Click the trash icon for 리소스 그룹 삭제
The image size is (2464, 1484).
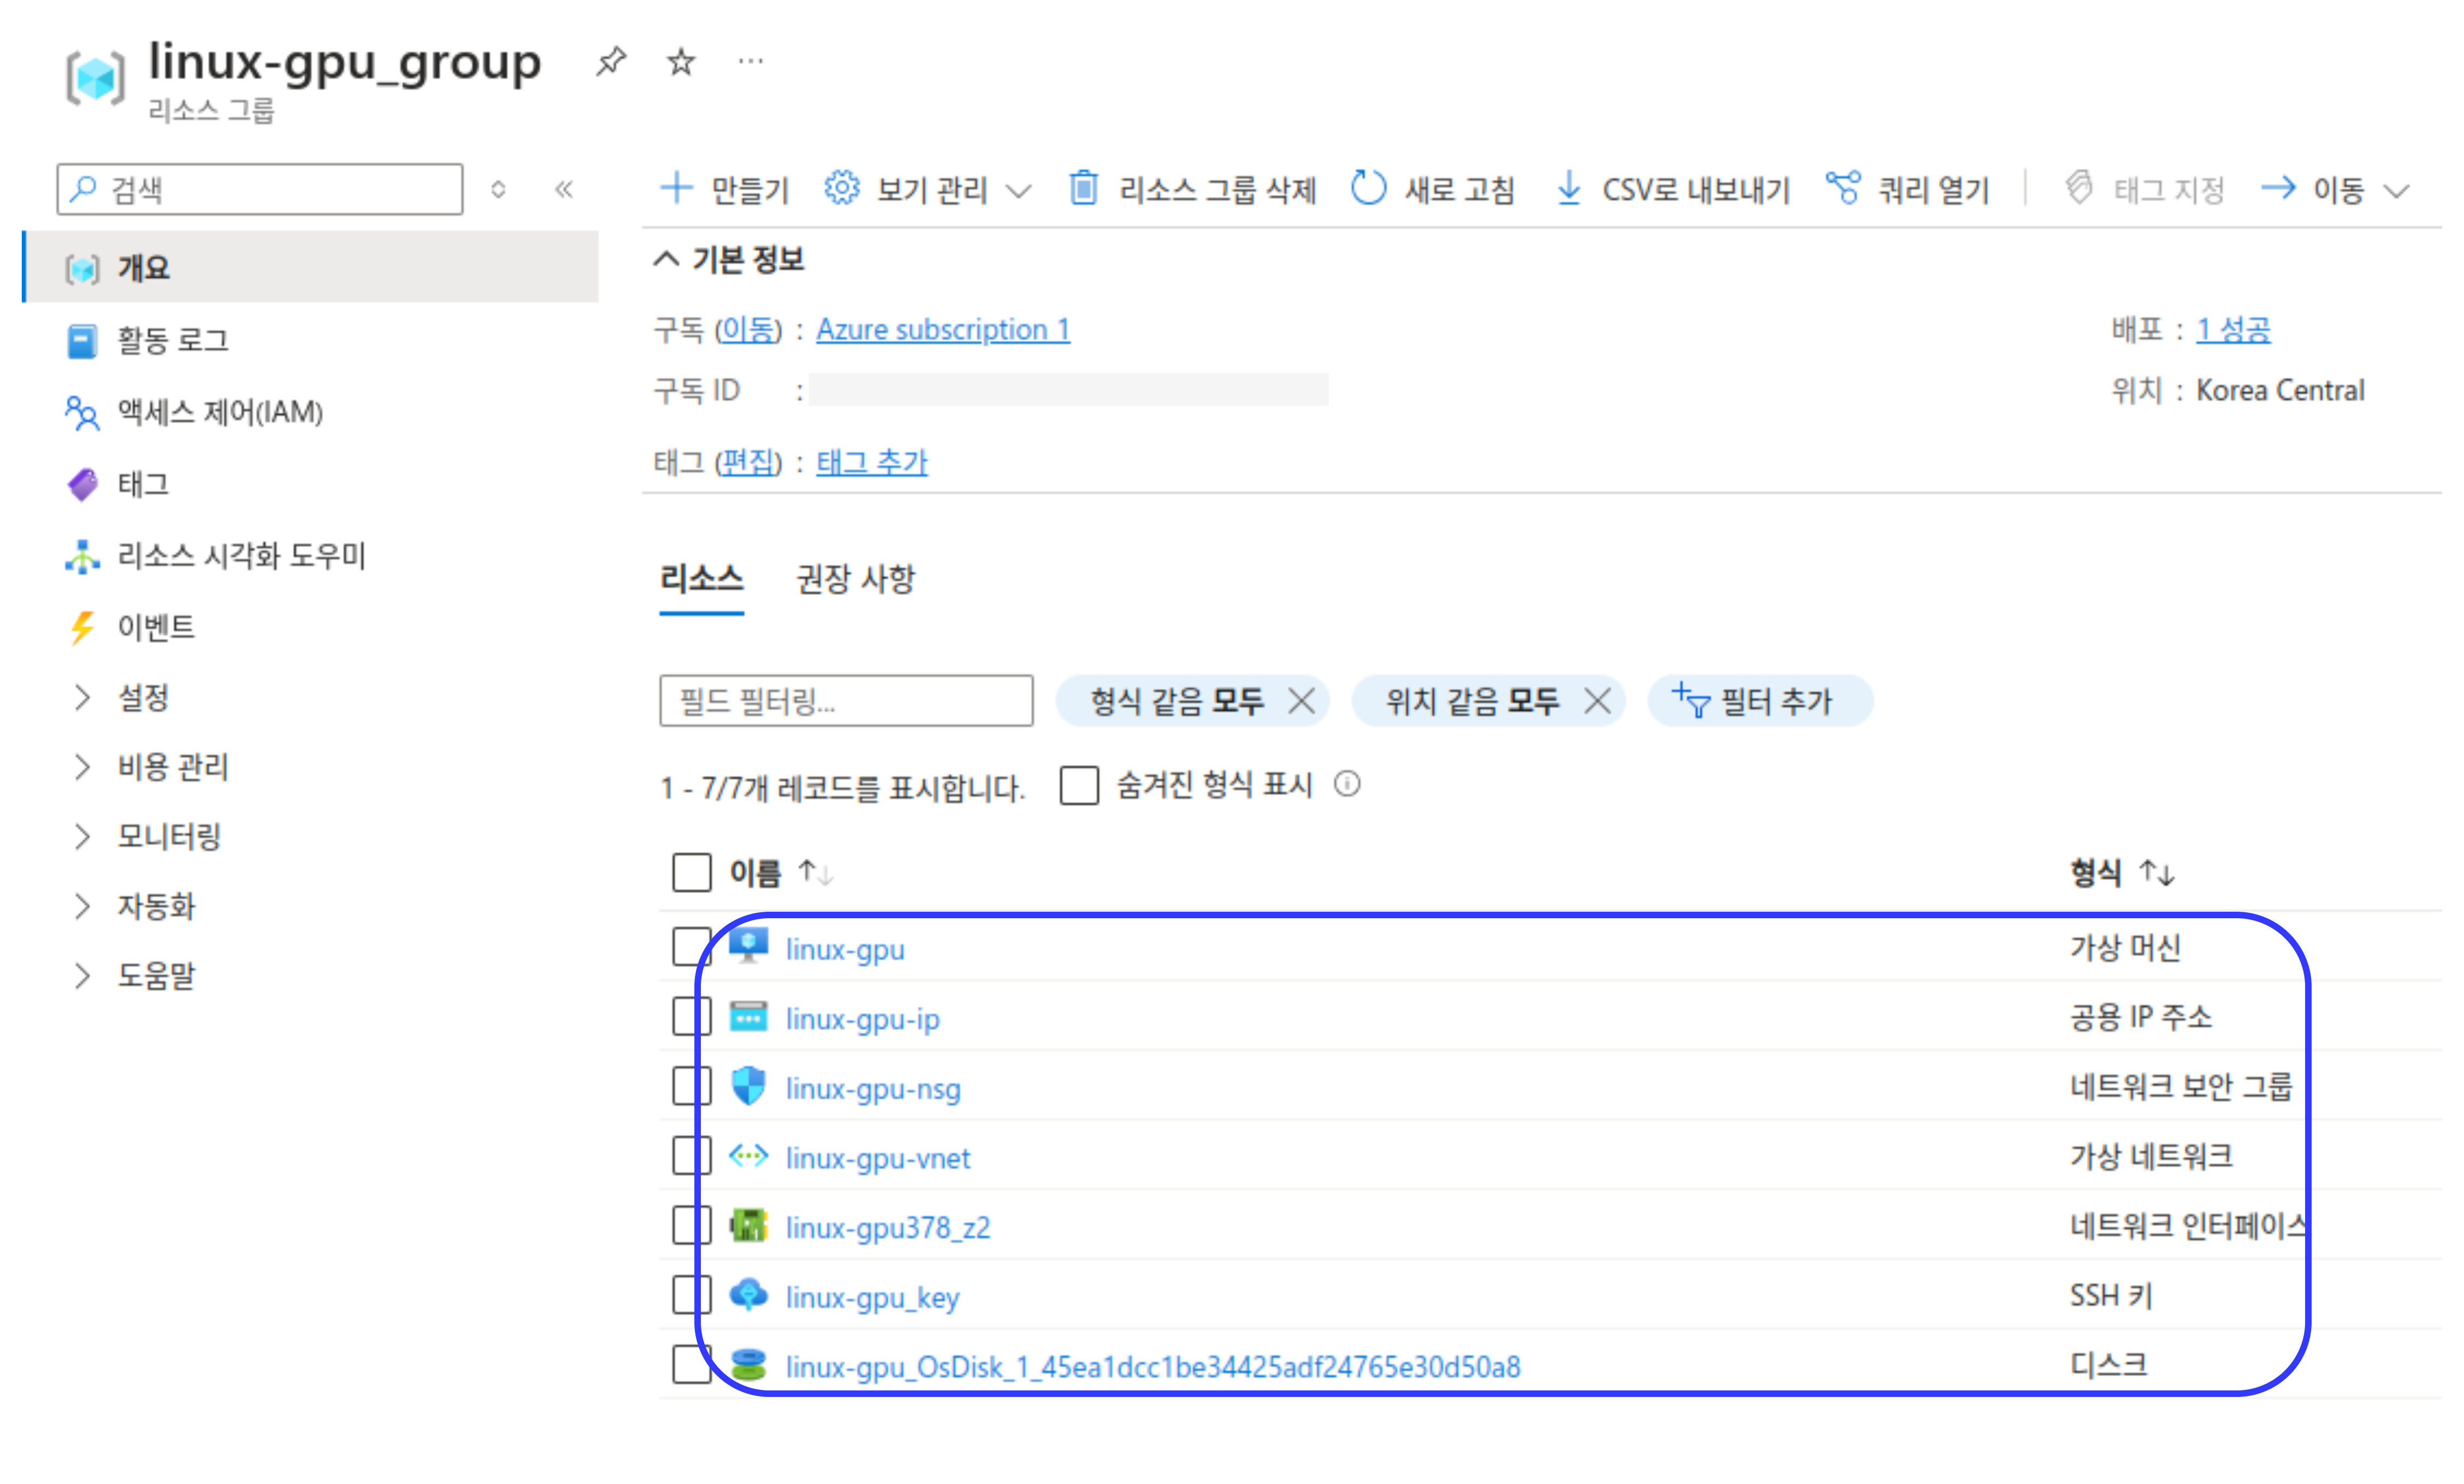click(1083, 188)
